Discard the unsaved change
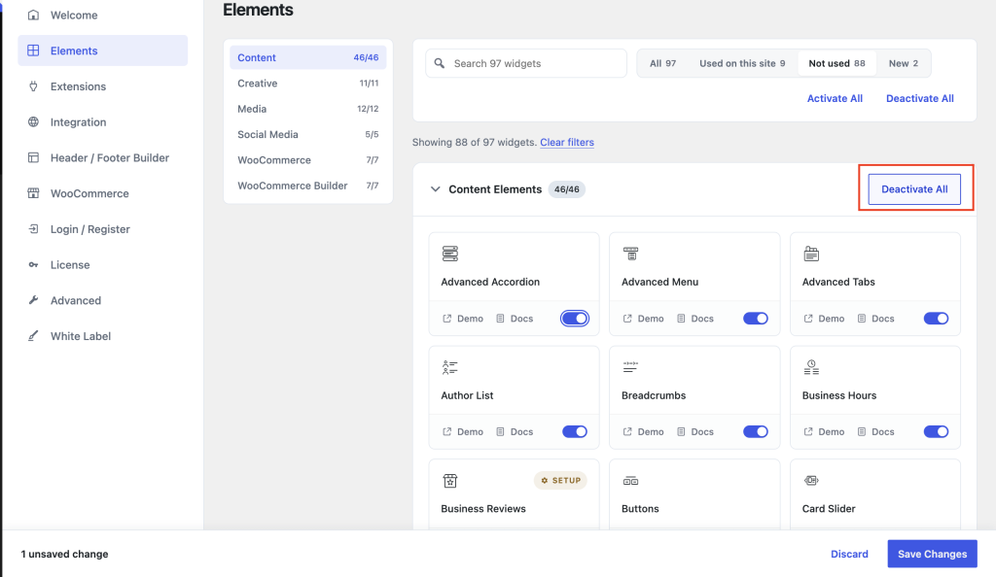996x577 pixels. (x=849, y=554)
